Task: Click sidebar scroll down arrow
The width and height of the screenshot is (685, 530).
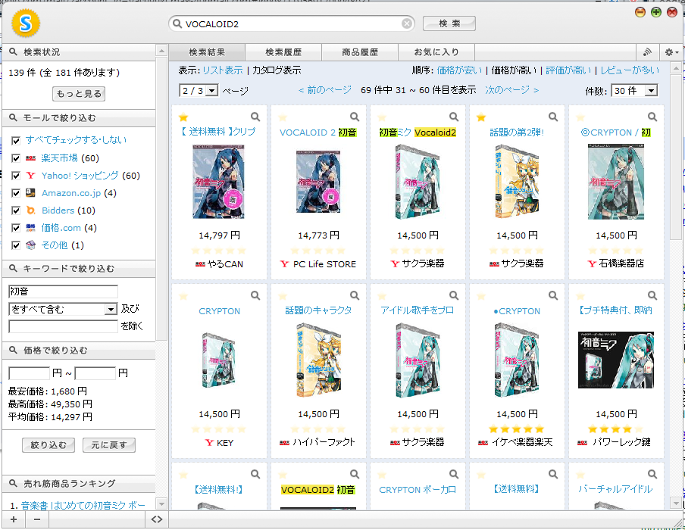Action: pos(161,503)
